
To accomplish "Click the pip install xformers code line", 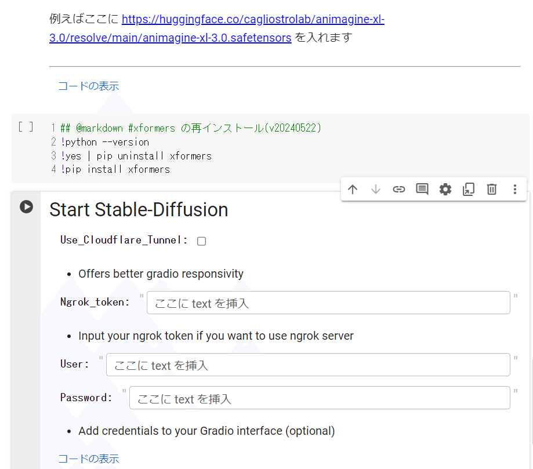I will point(115,169).
